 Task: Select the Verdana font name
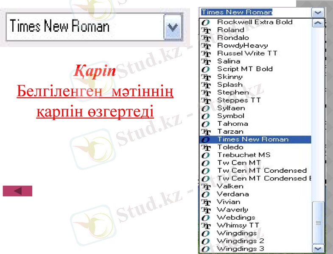point(233,194)
